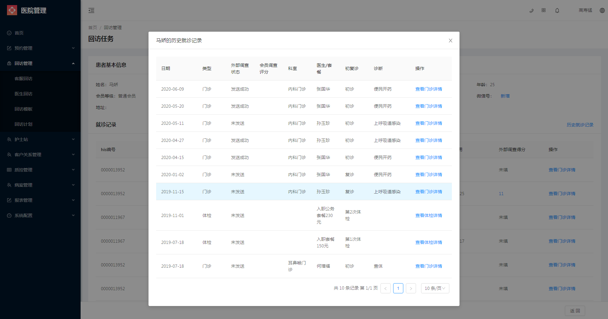Expand the 客户关系管理 menu chevron
This screenshot has height=319, width=608.
pyautogui.click(x=73, y=155)
